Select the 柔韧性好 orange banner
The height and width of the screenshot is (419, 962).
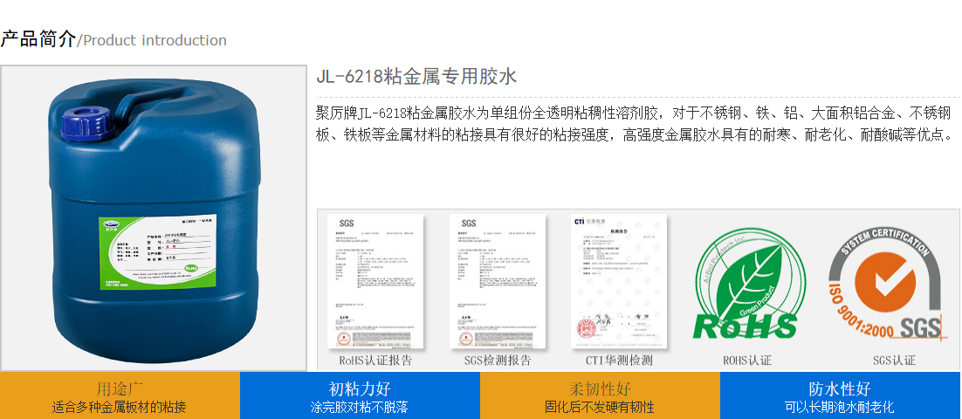click(x=600, y=395)
